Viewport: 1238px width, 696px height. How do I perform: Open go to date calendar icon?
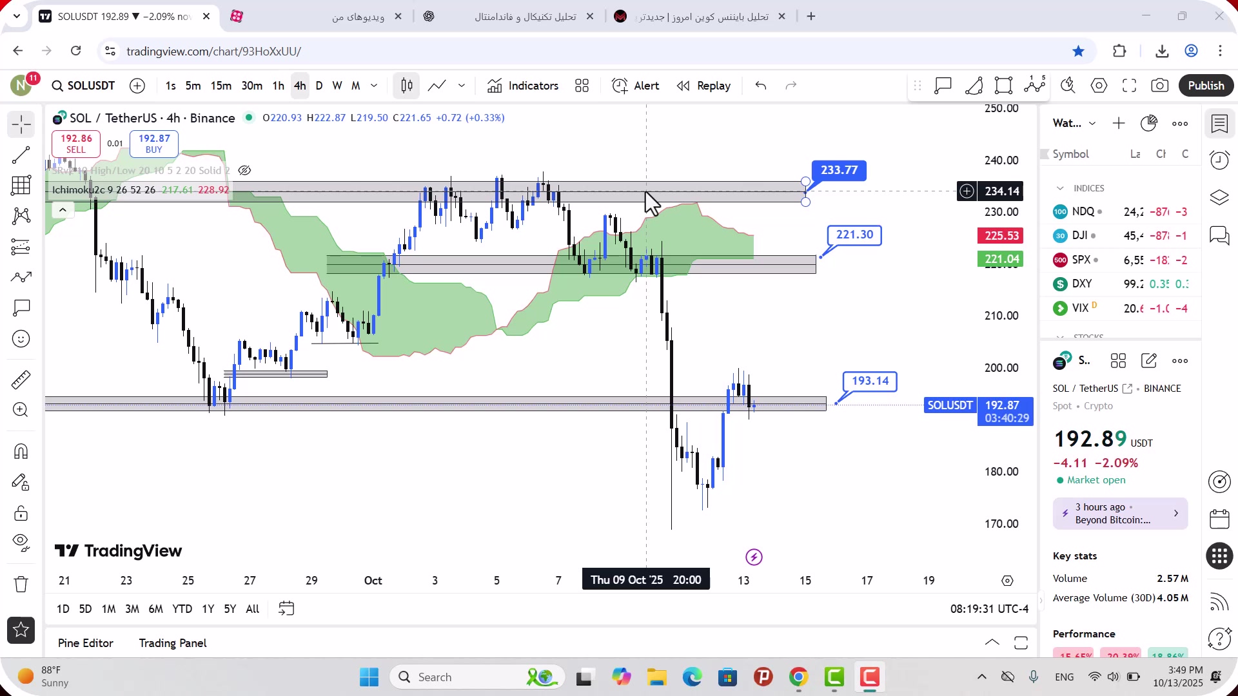[x=286, y=609]
